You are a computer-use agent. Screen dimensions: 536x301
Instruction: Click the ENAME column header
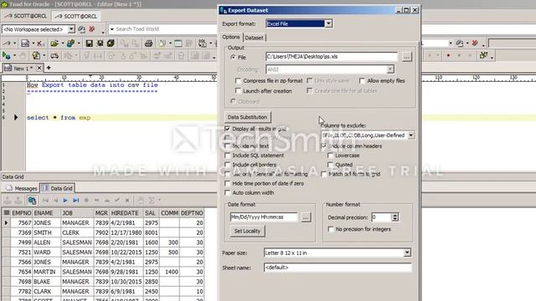[x=46, y=213]
